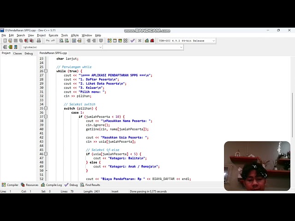Image resolution: width=295 pixels, height=221 pixels.
Task: Click the 'case 1:' code line
Action: pyautogui.click(x=77, y=112)
